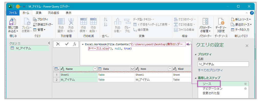Open the ファイル tab

pyautogui.click(x=13, y=13)
